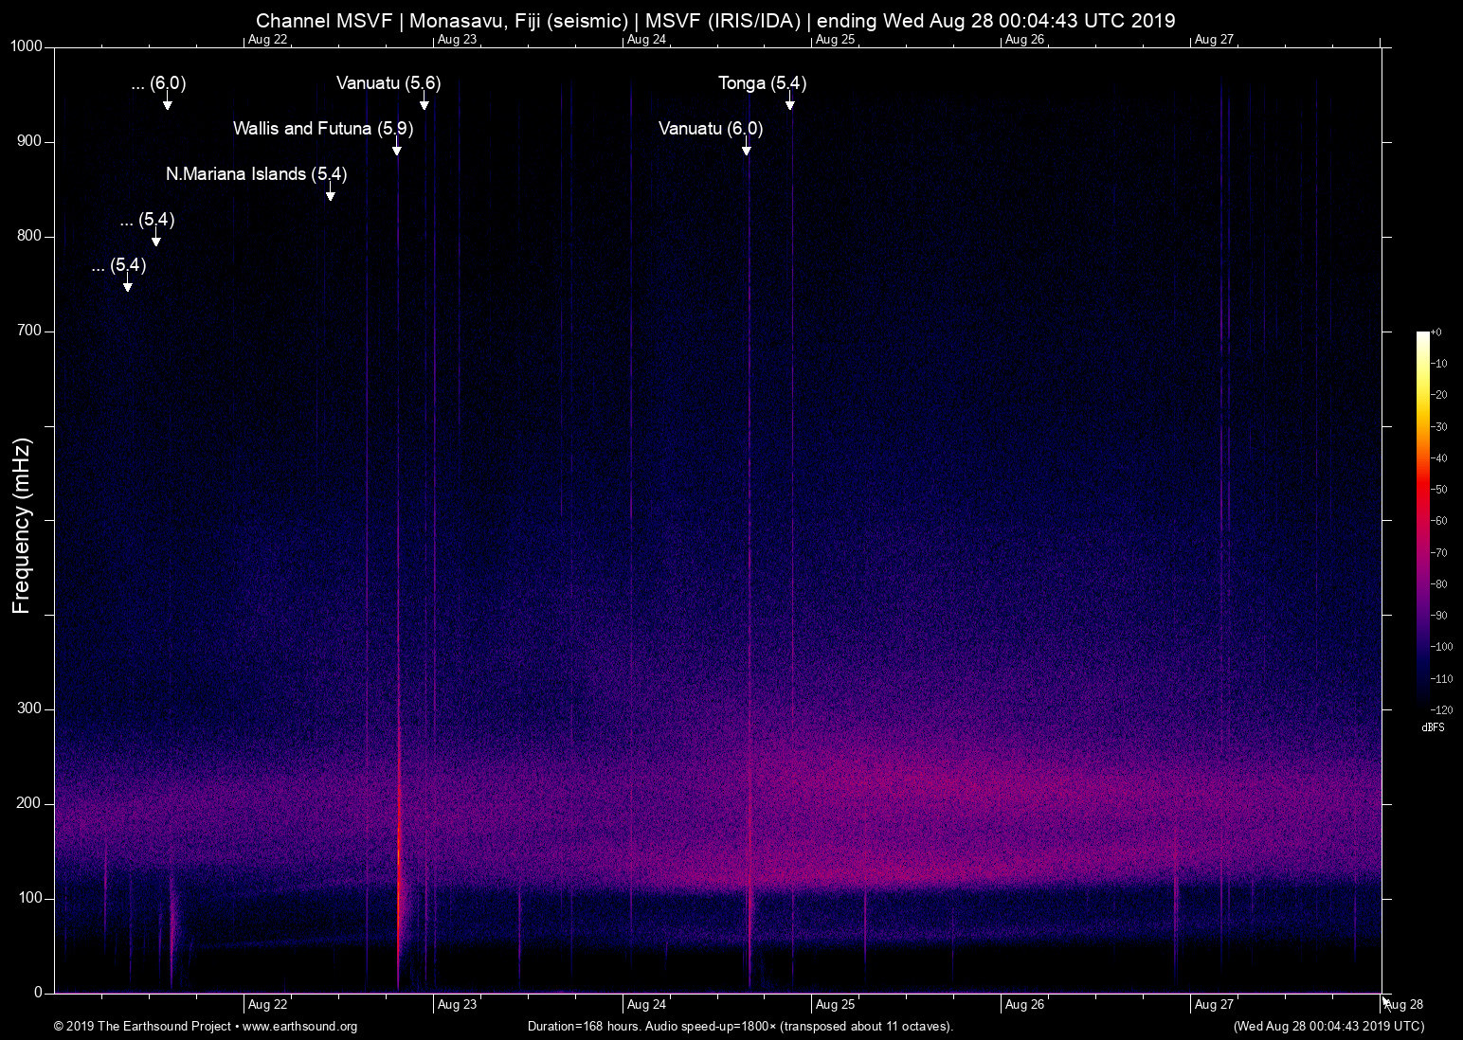Screen dimensions: 1463x1040
Task: Click the -50 value on the color scale
Action: tap(1438, 490)
